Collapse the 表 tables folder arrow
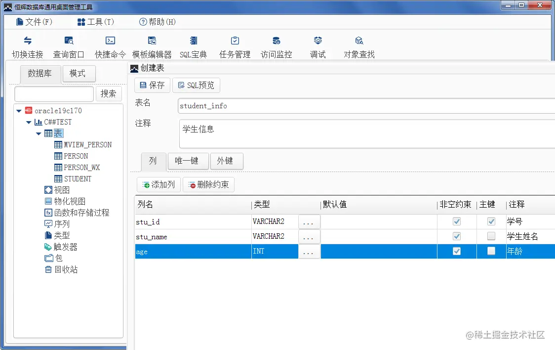Screen dimensions: 555x350 pos(39,133)
